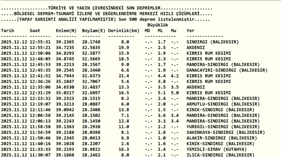Image resolution: width=281 pixels, height=157 pixels.
Task: Click longitude 32.5877
Action: click(x=91, y=53)
